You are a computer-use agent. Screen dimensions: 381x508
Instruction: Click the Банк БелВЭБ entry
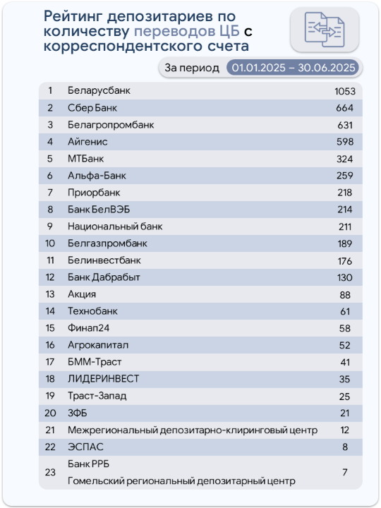pos(99,210)
